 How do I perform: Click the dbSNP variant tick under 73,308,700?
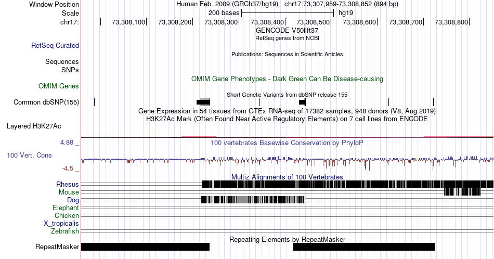(x=388, y=102)
